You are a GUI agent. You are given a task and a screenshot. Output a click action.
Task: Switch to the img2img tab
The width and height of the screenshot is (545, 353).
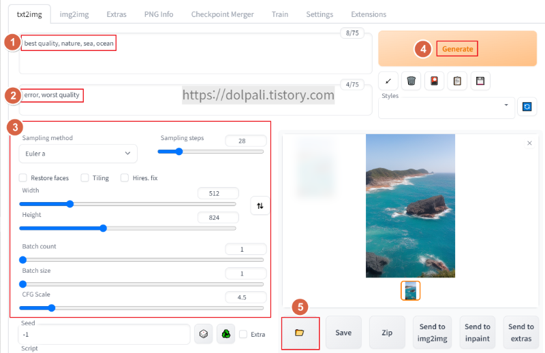tap(74, 14)
